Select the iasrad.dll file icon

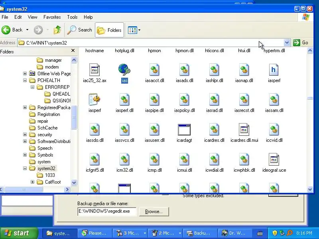(214, 99)
